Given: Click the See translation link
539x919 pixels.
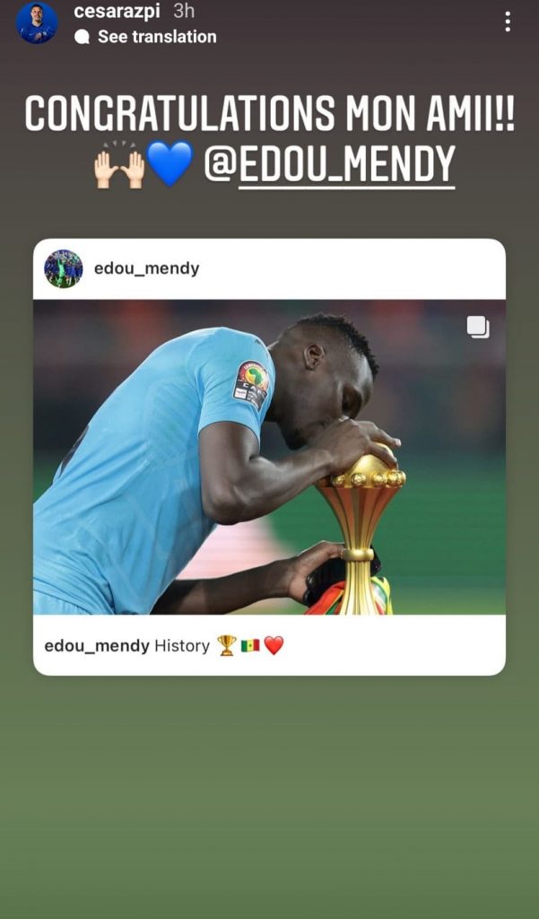Looking at the screenshot, I should 157,36.
